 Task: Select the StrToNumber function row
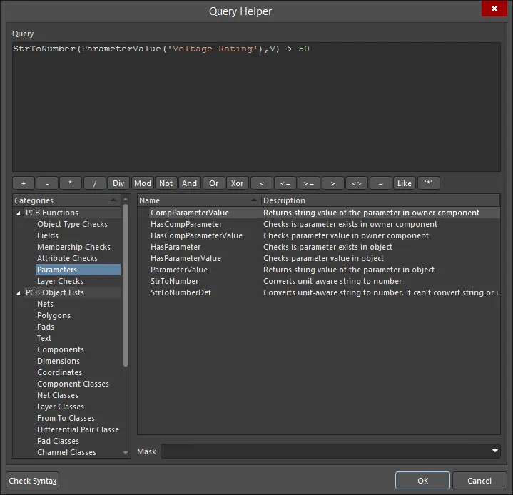175,281
